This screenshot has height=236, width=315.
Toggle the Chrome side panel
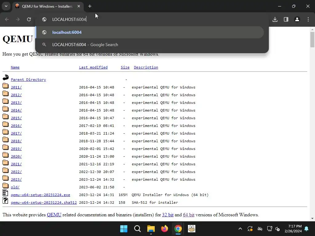(x=286, y=19)
